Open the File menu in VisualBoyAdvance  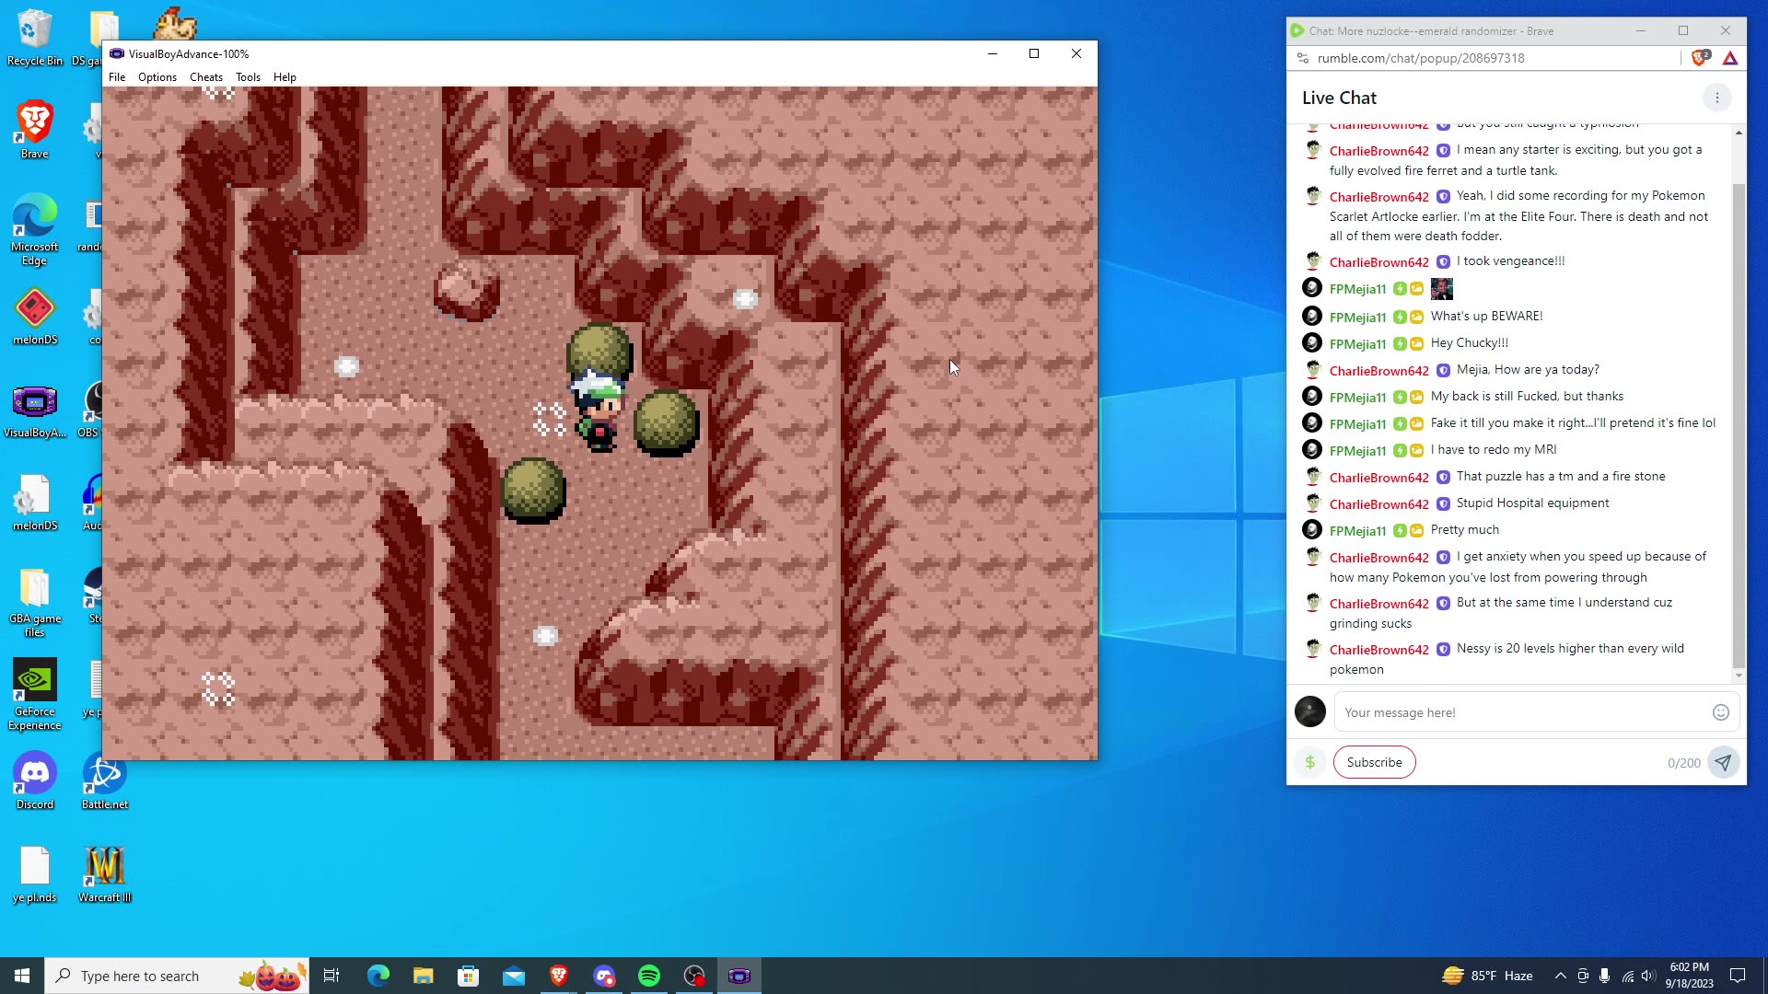117,77
